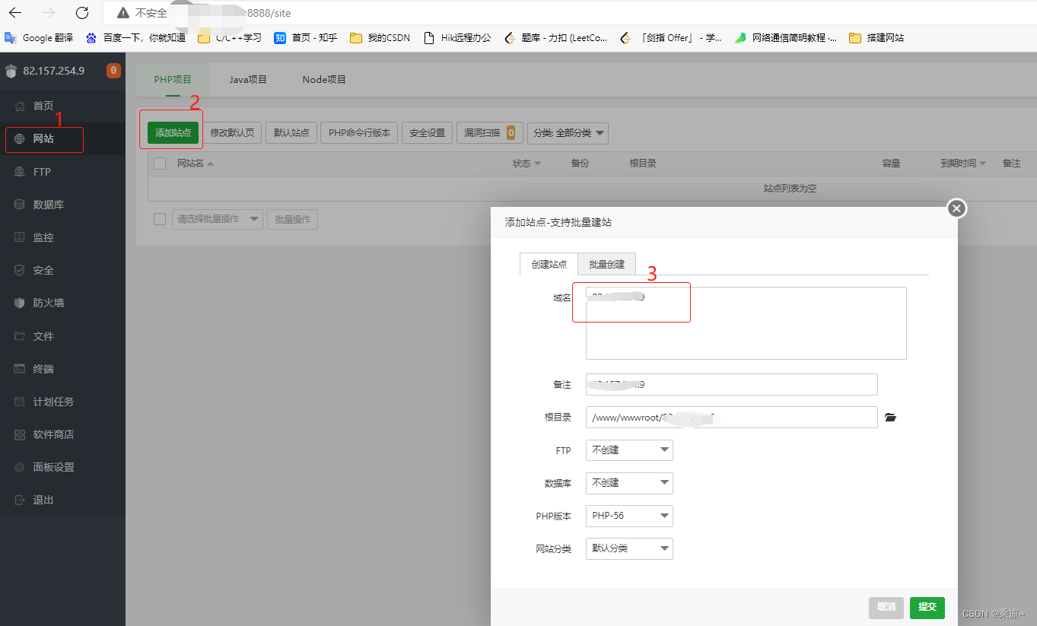Click the browser forward arrow
1037x626 pixels.
point(49,13)
